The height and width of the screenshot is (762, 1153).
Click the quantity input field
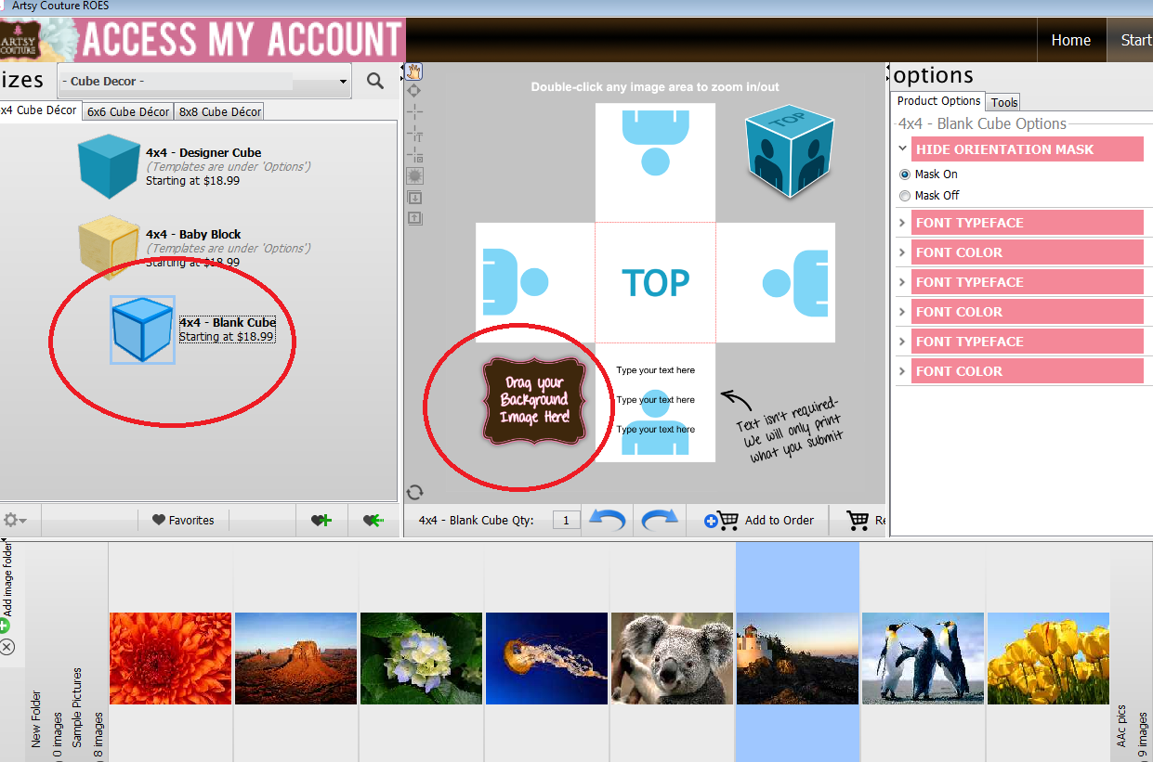566,521
